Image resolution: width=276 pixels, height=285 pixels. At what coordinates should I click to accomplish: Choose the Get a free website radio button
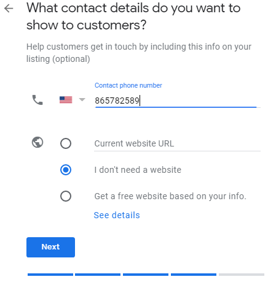coord(66,196)
